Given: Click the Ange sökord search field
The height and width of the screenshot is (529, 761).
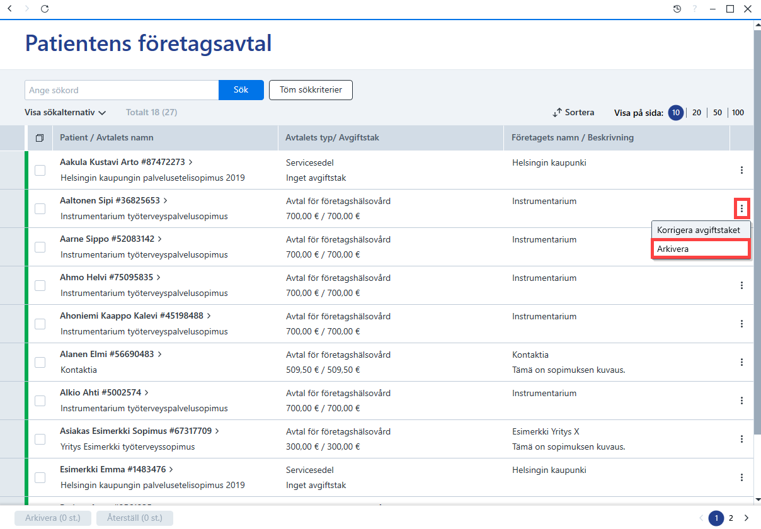Looking at the screenshot, I should click(x=122, y=90).
